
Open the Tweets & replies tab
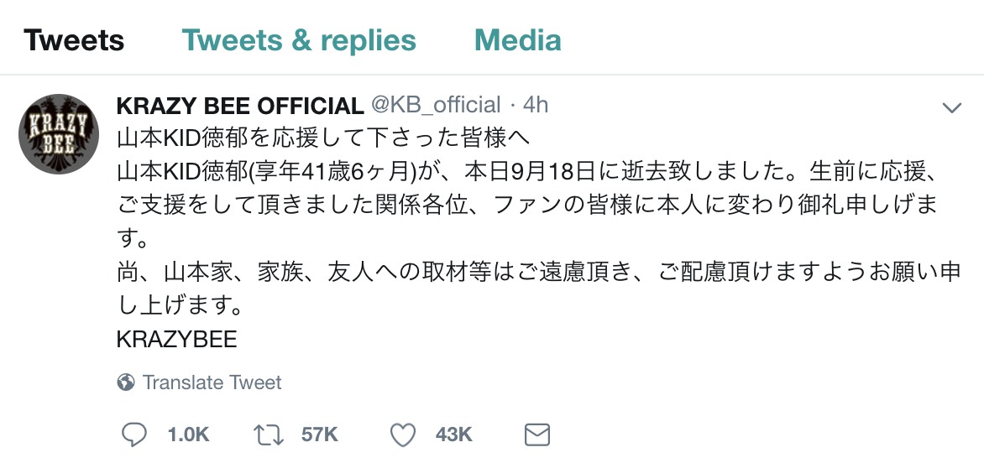tap(299, 40)
